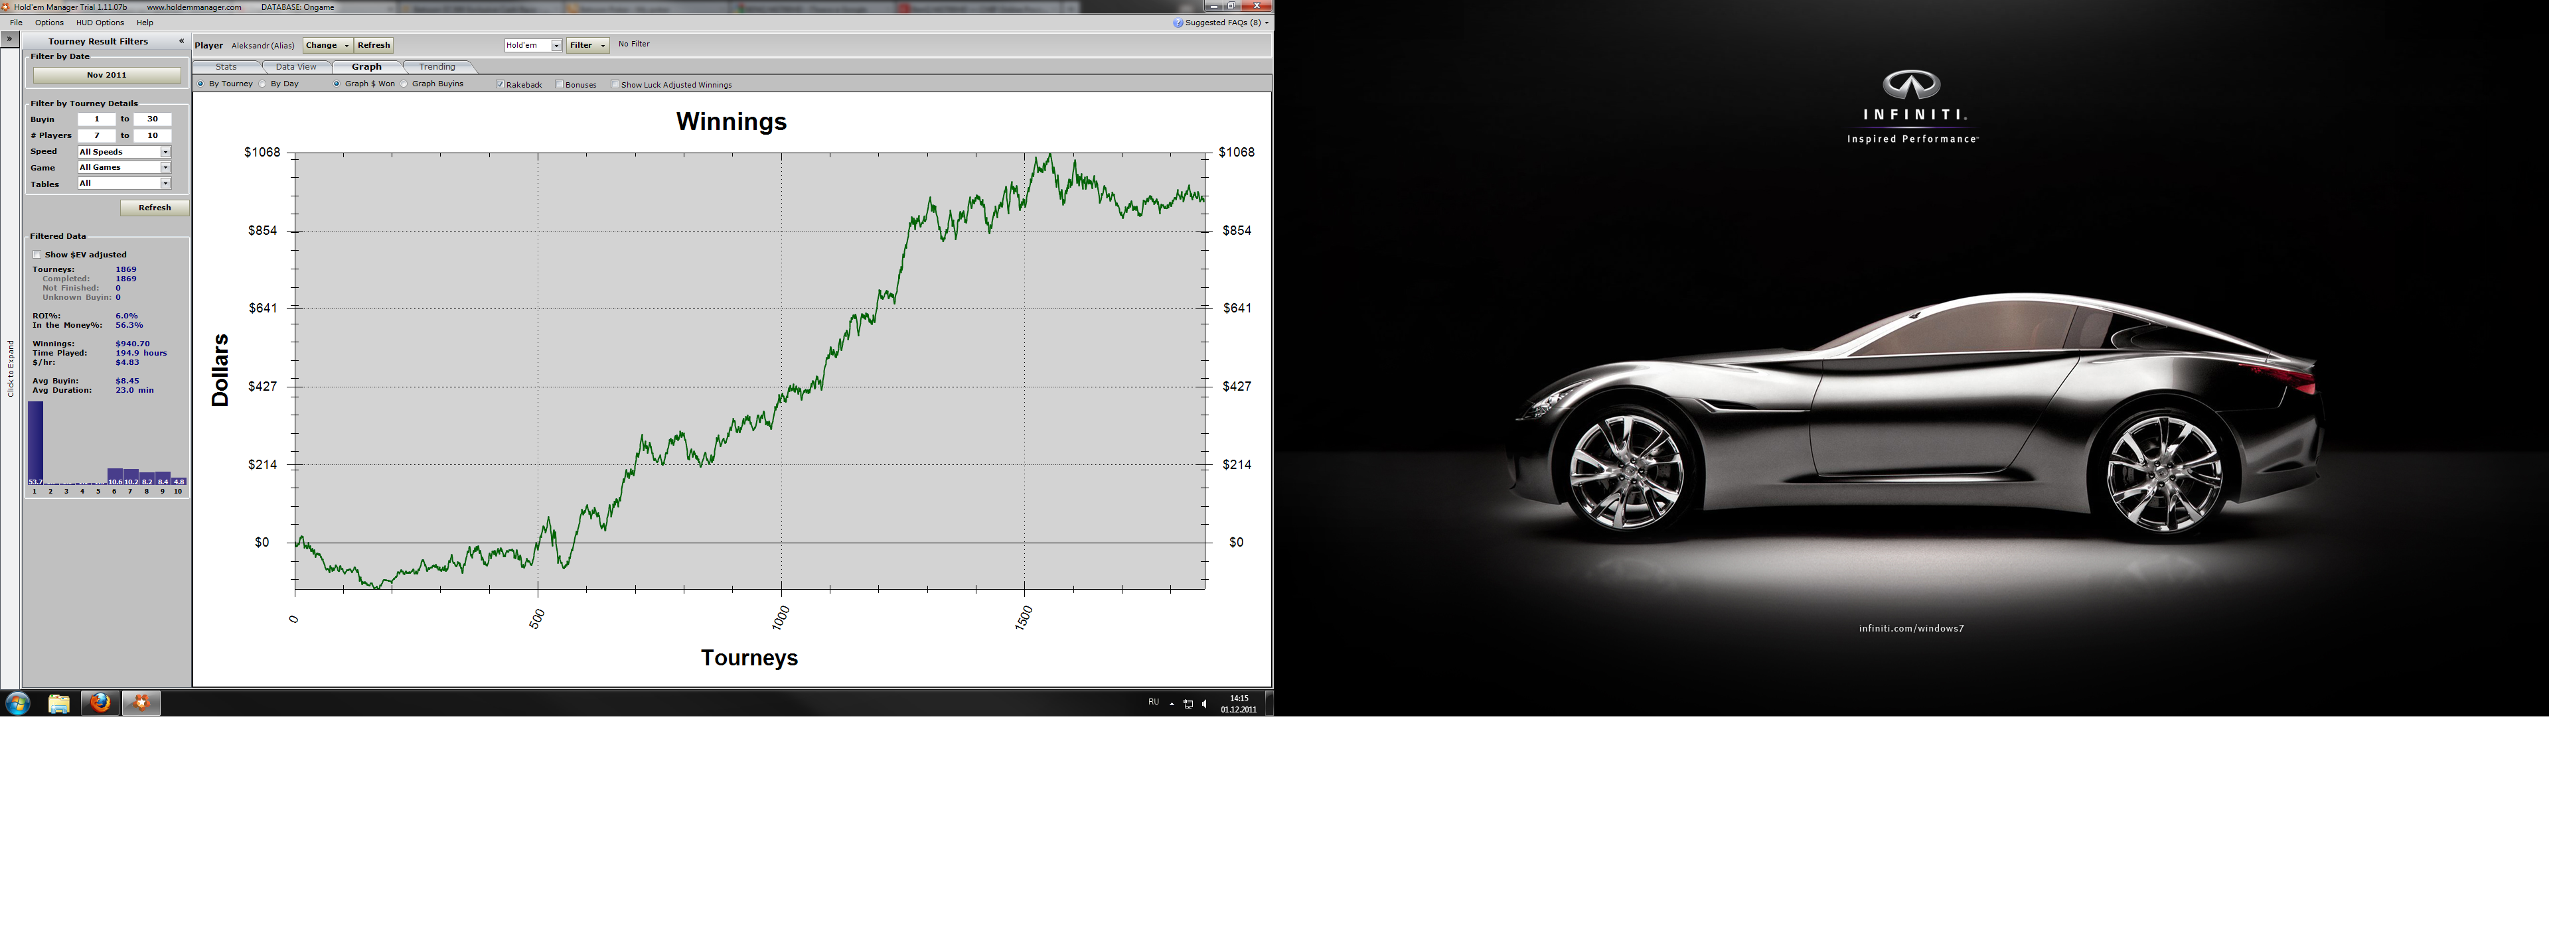
Task: Open the Suggested FAQs help icon
Action: (x=1178, y=23)
